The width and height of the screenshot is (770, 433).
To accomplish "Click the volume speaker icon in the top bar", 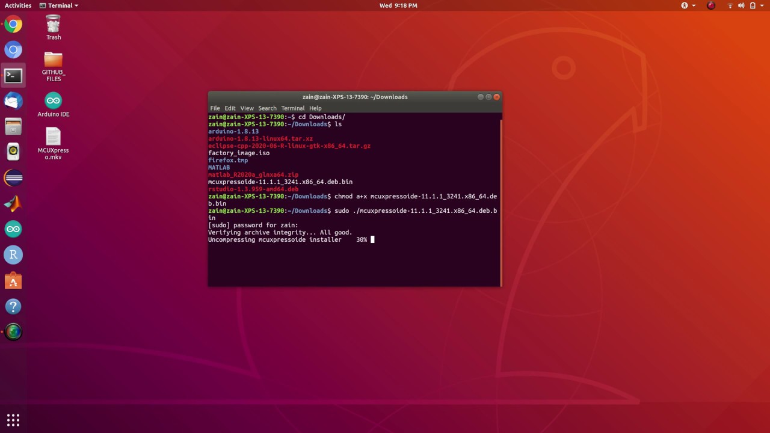I will click(x=741, y=5).
